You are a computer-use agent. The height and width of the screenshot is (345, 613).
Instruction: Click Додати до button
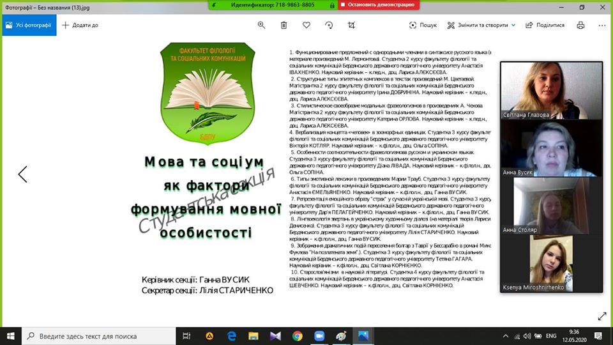[x=80, y=25]
